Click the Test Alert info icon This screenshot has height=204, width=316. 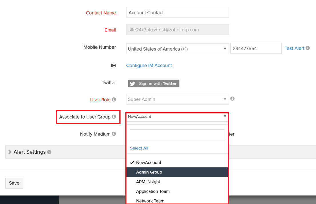[307, 48]
